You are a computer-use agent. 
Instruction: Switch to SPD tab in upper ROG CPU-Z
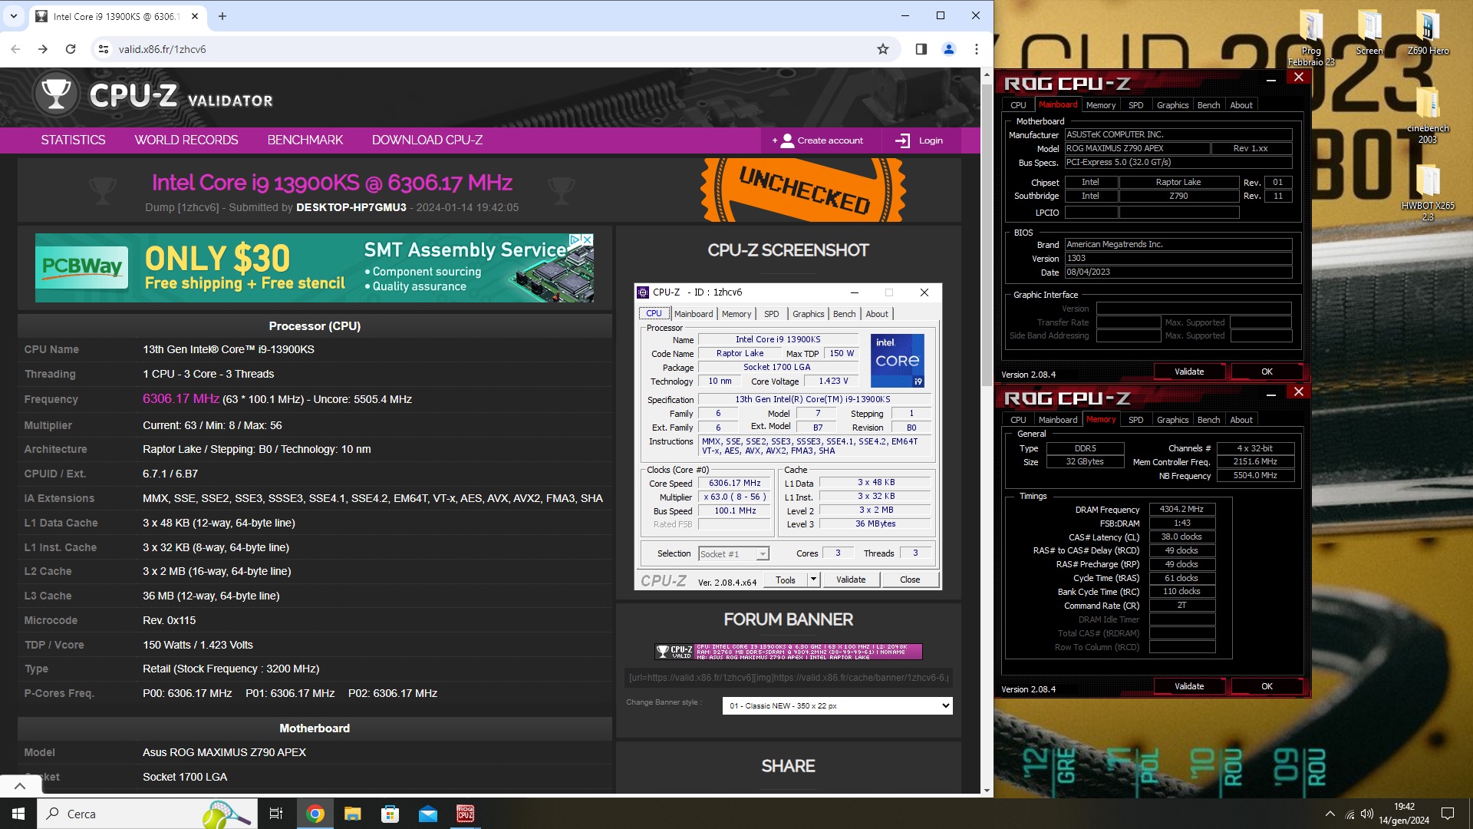point(1135,105)
